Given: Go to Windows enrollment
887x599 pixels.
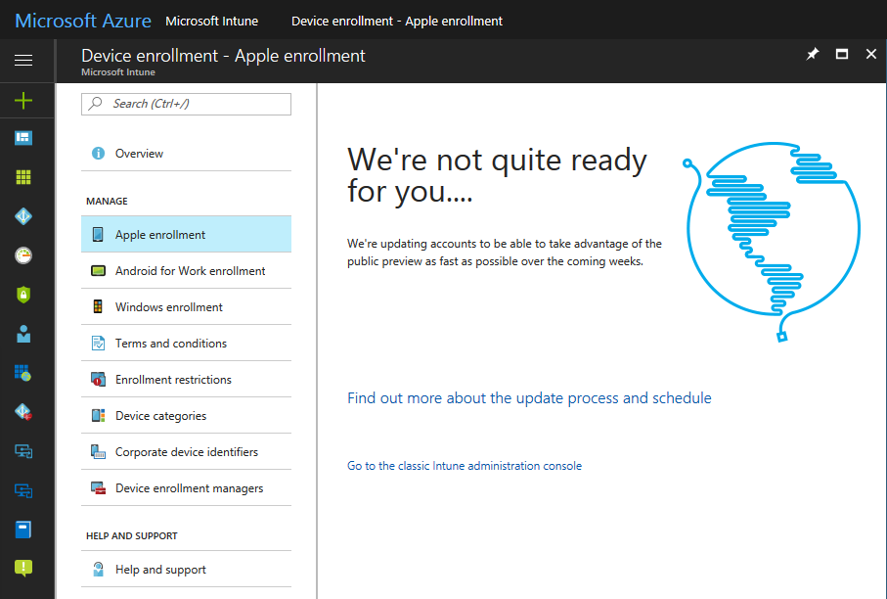Looking at the screenshot, I should point(186,307).
